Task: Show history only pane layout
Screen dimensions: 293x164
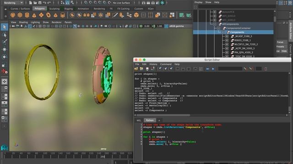Action: 178,69
